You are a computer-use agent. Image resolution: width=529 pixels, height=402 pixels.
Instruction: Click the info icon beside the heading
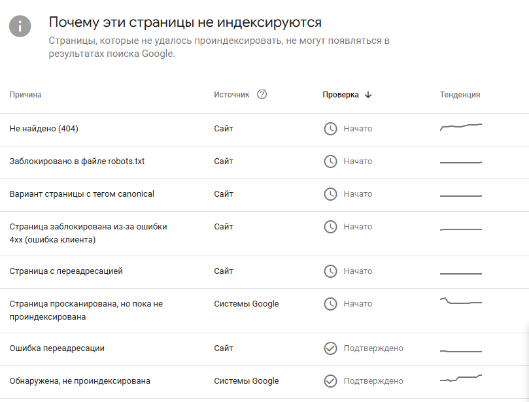[x=20, y=26]
